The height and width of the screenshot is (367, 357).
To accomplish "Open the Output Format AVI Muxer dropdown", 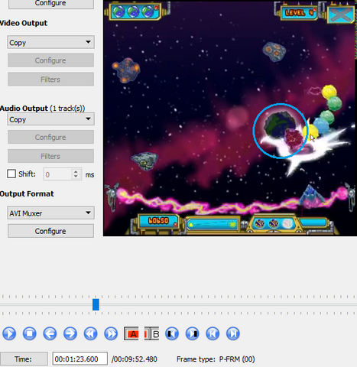I will pos(50,213).
